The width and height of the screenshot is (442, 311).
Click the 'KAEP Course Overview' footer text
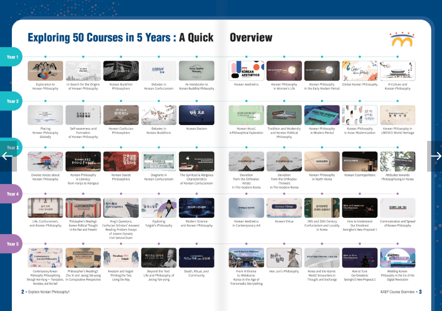(x=397, y=292)
